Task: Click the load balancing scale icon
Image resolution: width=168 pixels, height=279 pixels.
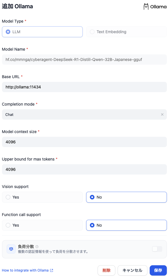Action: (x=11, y=249)
